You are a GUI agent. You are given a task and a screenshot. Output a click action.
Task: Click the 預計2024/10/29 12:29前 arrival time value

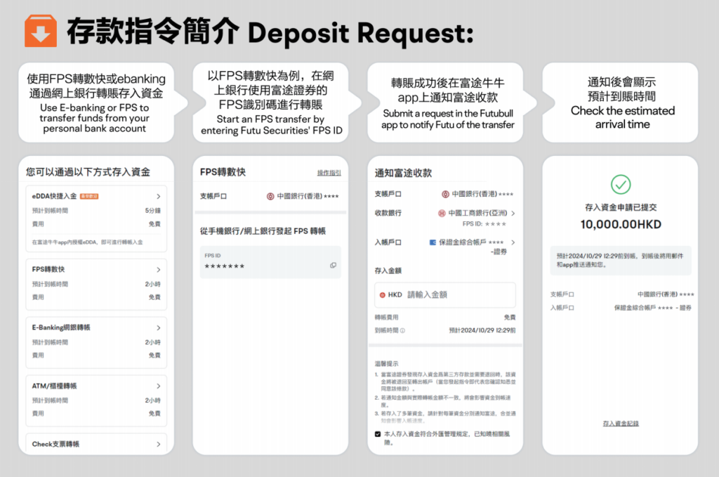(482, 330)
